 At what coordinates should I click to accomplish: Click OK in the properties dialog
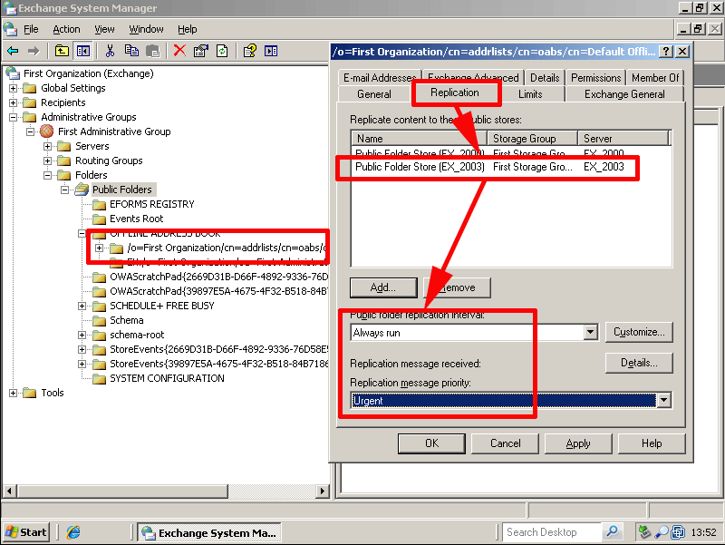coord(431,443)
